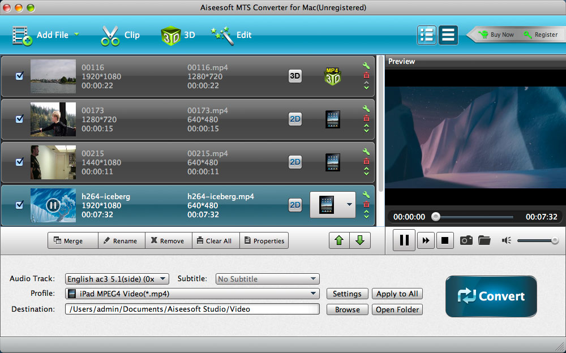Expand the Add File dropdown arrow

coord(76,35)
